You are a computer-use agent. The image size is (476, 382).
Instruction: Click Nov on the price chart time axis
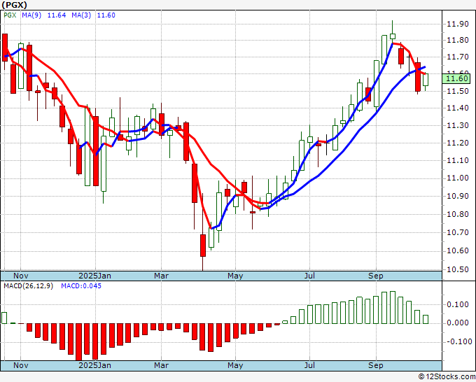[x=20, y=276]
